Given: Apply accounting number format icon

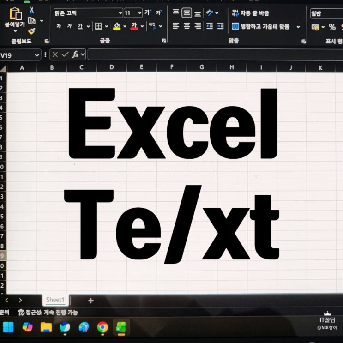Looking at the screenshot, I should pos(315,27).
